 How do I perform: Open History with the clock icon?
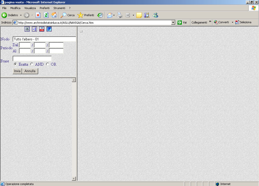(x=100, y=15)
